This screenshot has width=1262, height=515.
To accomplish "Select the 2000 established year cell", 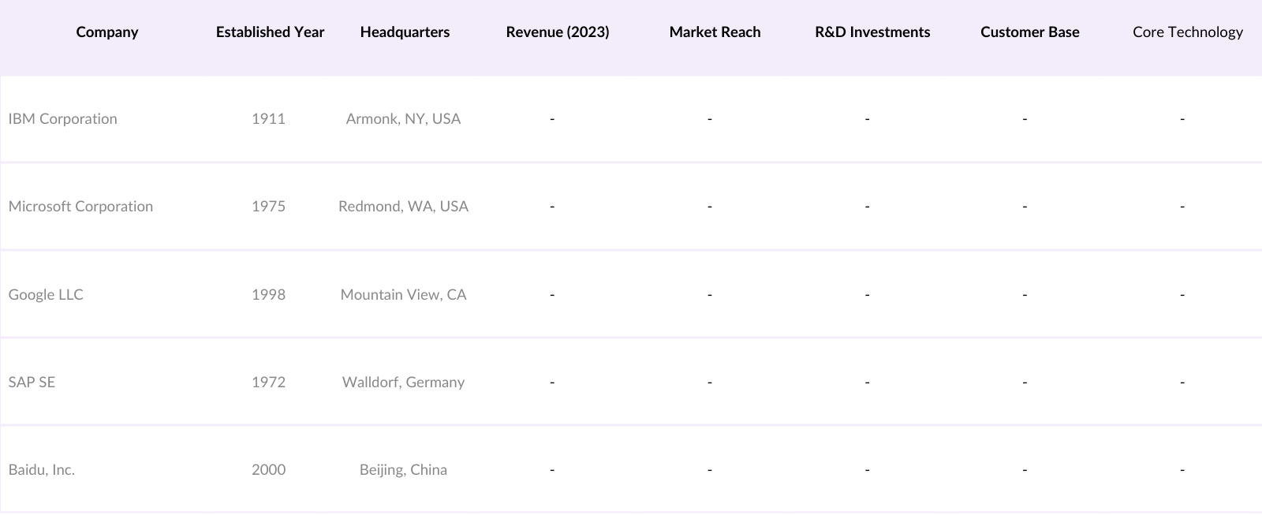I will point(268,470).
